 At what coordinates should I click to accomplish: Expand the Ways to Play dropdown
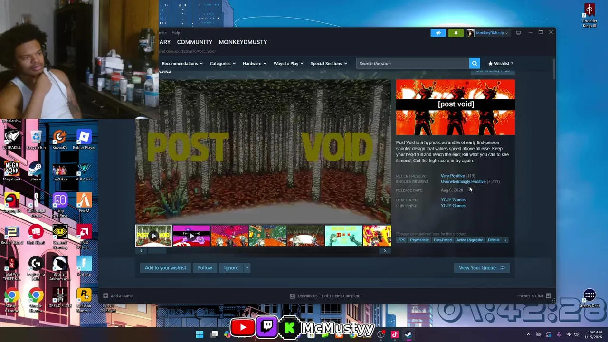point(288,63)
